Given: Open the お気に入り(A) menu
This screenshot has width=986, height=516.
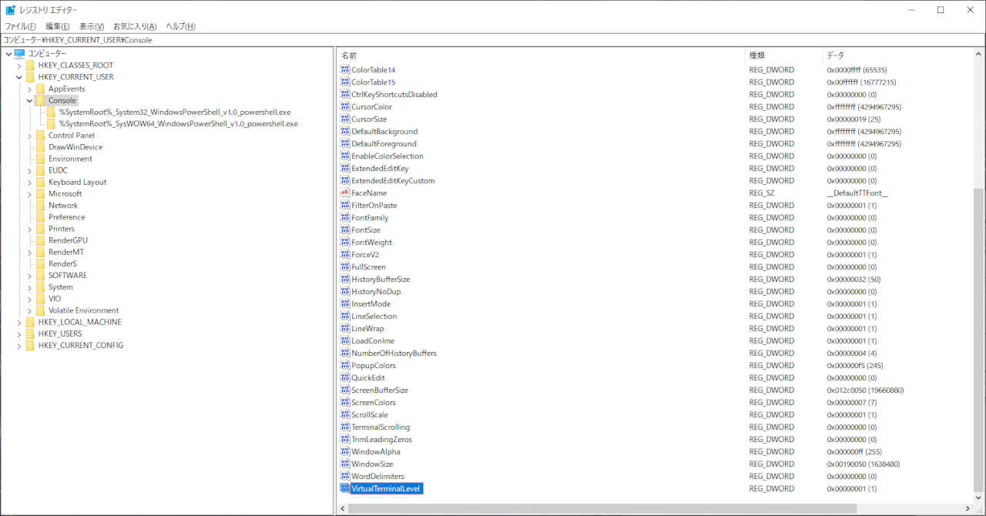Looking at the screenshot, I should coord(135,26).
